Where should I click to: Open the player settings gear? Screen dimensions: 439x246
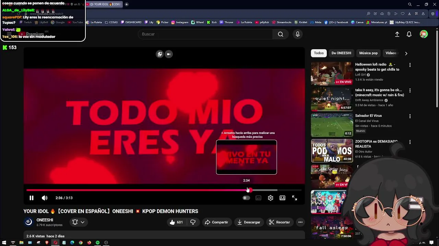271,198
